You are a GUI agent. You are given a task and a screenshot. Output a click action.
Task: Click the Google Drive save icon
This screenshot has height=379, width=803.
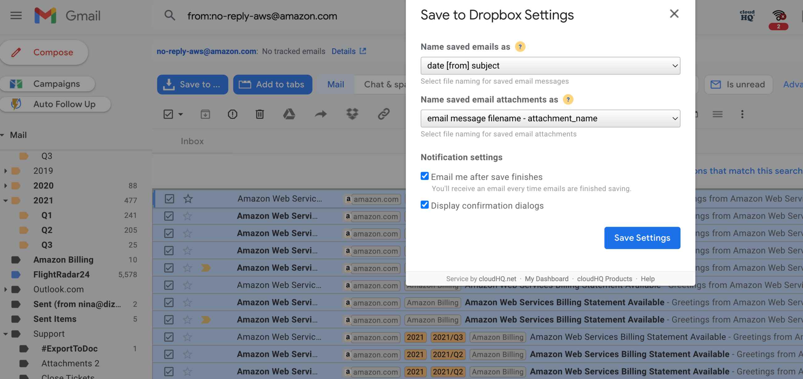point(289,114)
